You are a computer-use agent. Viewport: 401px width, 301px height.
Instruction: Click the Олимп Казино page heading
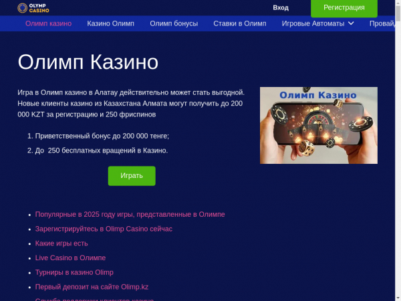point(88,62)
